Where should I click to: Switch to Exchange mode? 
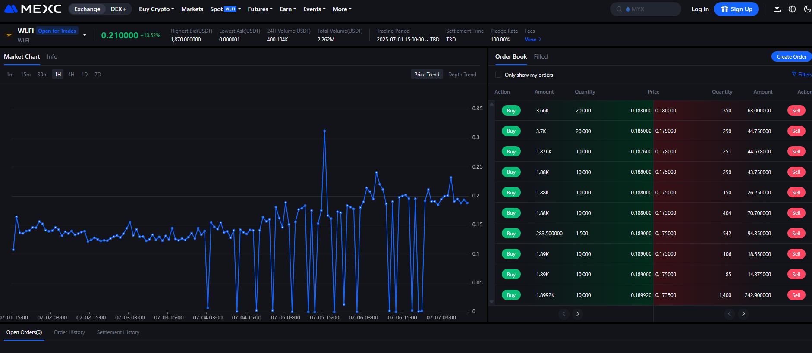tap(87, 9)
